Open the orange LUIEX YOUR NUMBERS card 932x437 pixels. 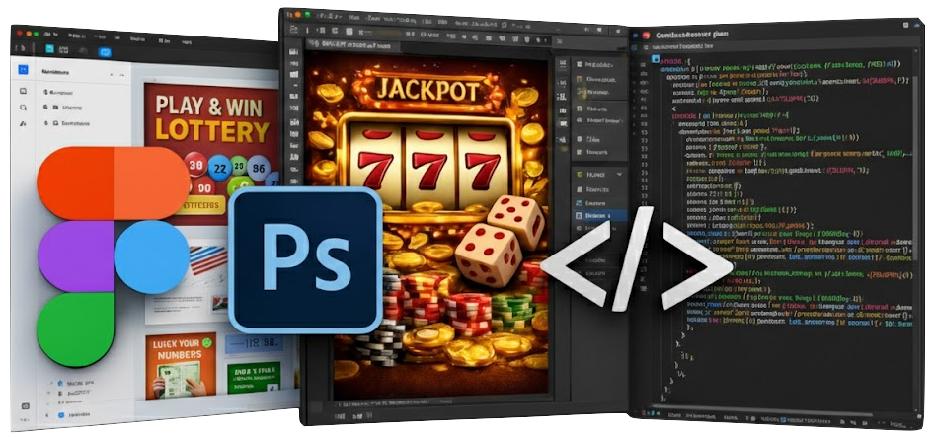click(181, 365)
